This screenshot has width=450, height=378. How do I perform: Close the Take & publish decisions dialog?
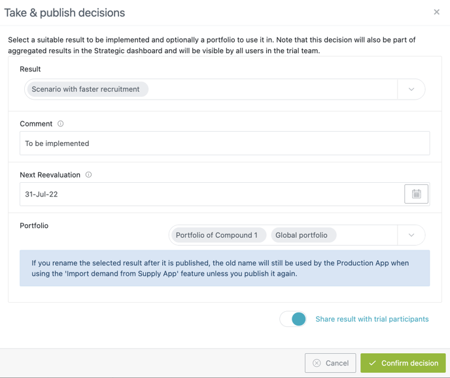pyautogui.click(x=436, y=12)
